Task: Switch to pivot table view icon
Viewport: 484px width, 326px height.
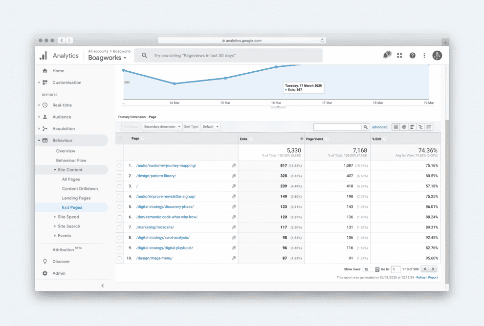Action: [x=429, y=127]
